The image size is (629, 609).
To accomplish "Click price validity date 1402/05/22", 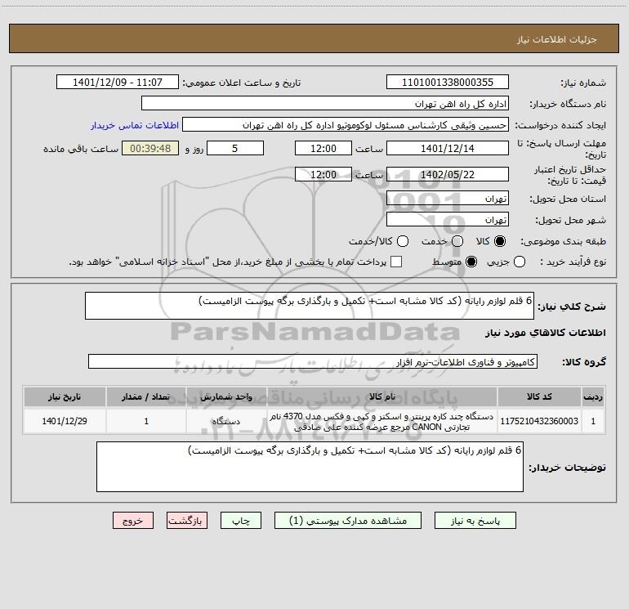I will coord(448,174).
